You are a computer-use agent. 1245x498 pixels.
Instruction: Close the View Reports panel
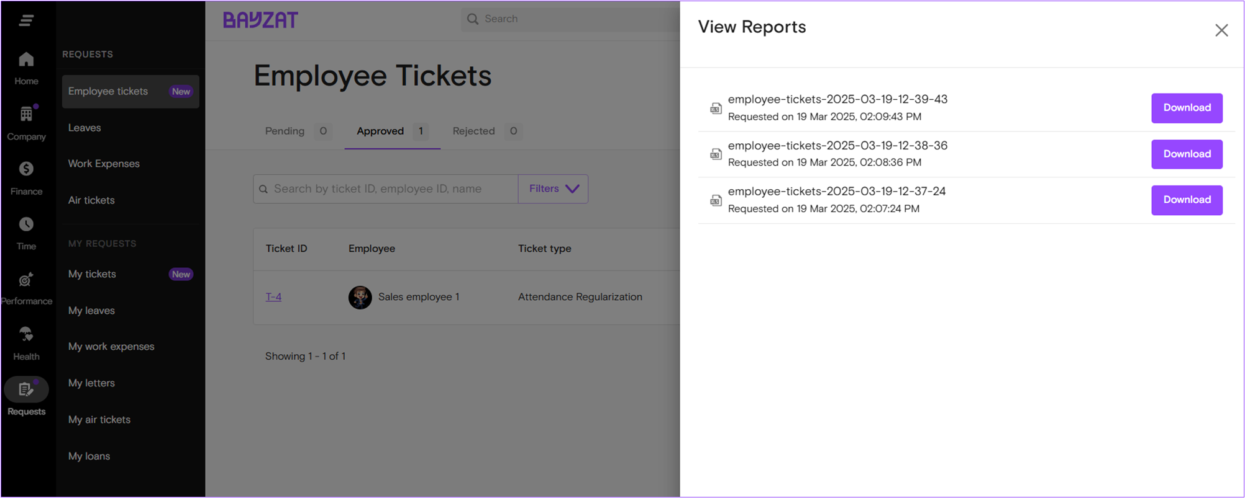[x=1221, y=30]
